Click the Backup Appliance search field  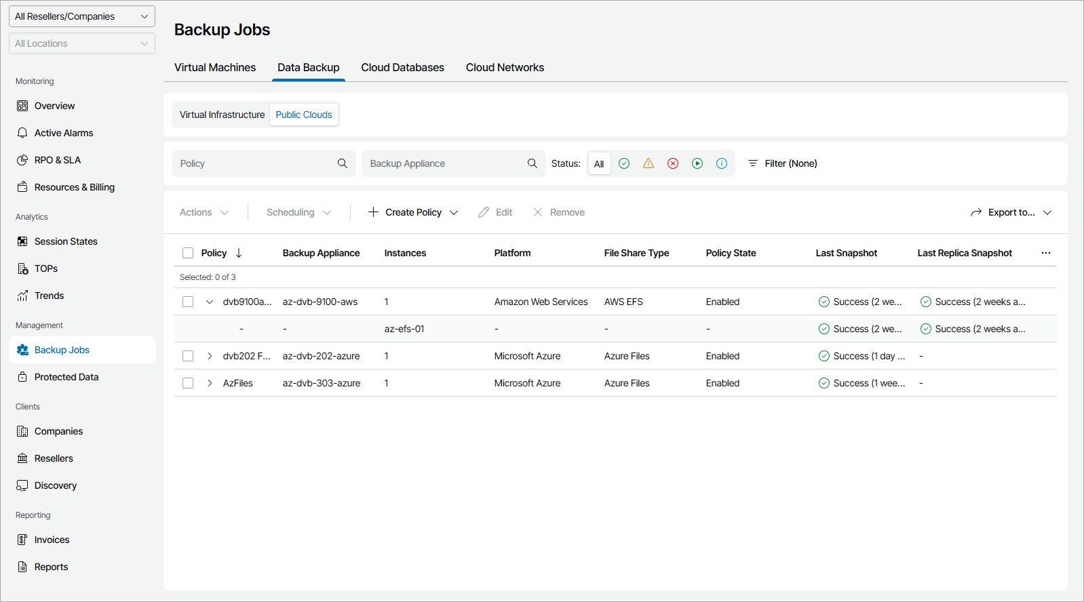(444, 163)
